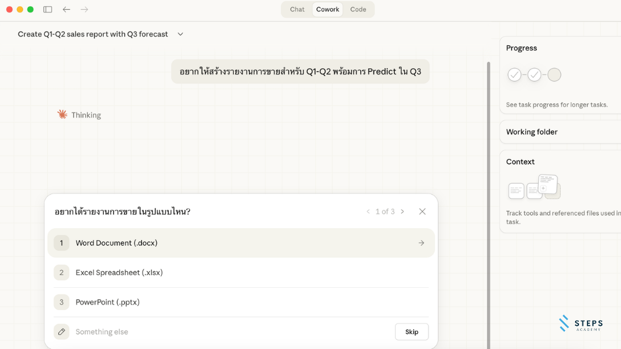Switch to the Code tab
This screenshot has width=621, height=349.
(x=358, y=9)
